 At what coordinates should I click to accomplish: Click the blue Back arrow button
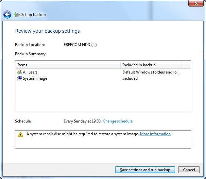tap(7, 14)
